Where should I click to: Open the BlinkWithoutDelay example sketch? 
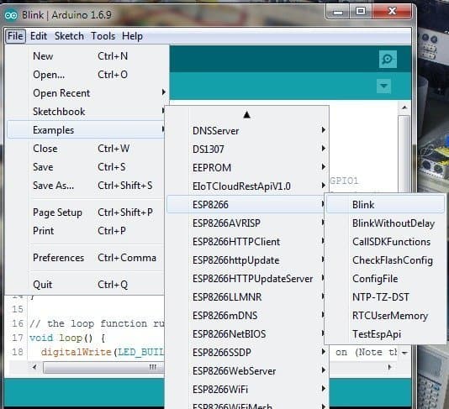coord(385,223)
